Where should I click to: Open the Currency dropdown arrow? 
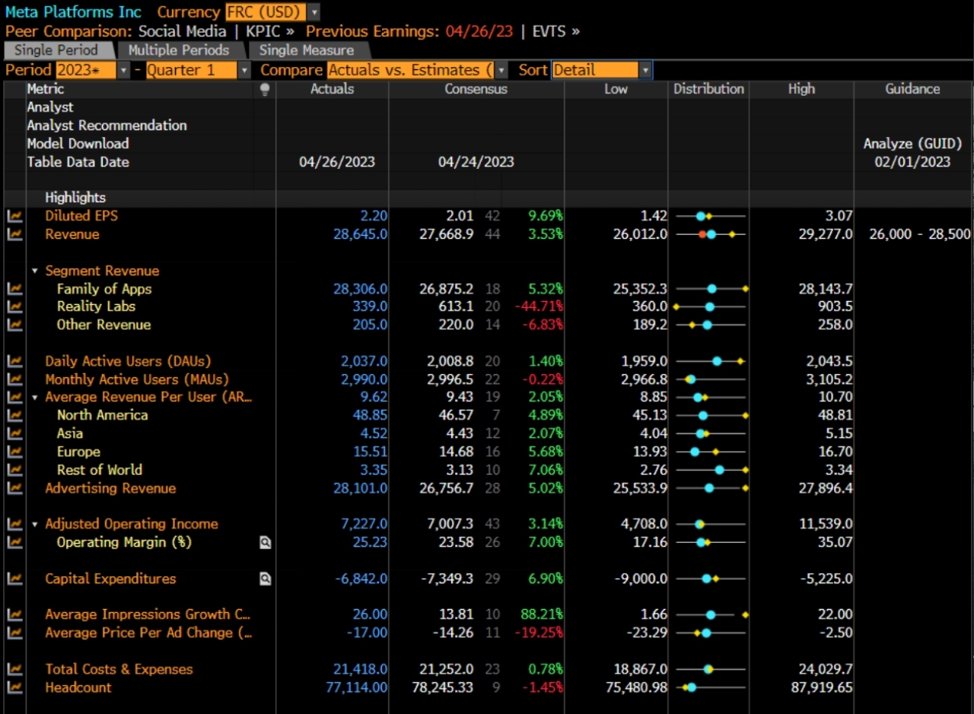point(314,12)
